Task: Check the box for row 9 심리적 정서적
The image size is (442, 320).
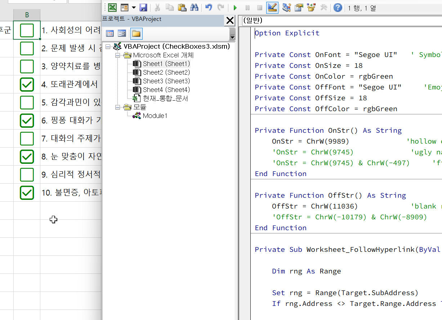Action: pyautogui.click(x=27, y=175)
